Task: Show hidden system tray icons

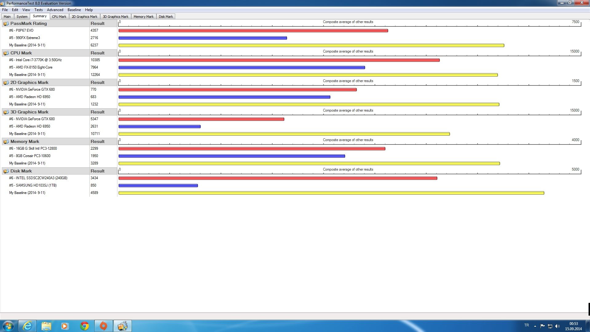Action: [535, 326]
